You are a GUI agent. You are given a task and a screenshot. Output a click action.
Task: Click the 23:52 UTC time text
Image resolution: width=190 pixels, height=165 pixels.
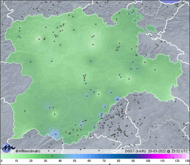coord(179,151)
